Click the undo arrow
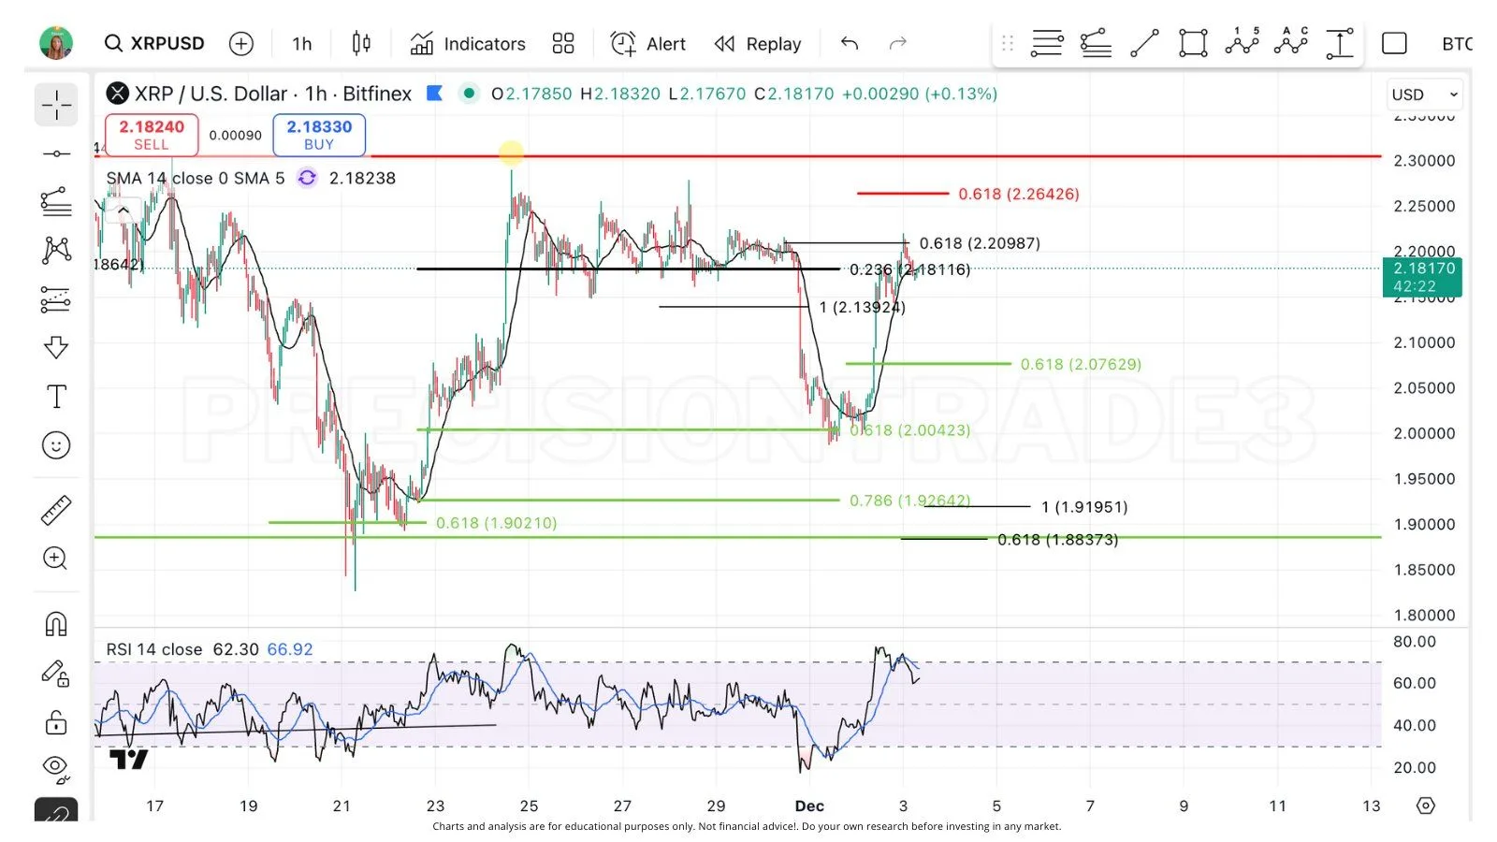 point(850,43)
